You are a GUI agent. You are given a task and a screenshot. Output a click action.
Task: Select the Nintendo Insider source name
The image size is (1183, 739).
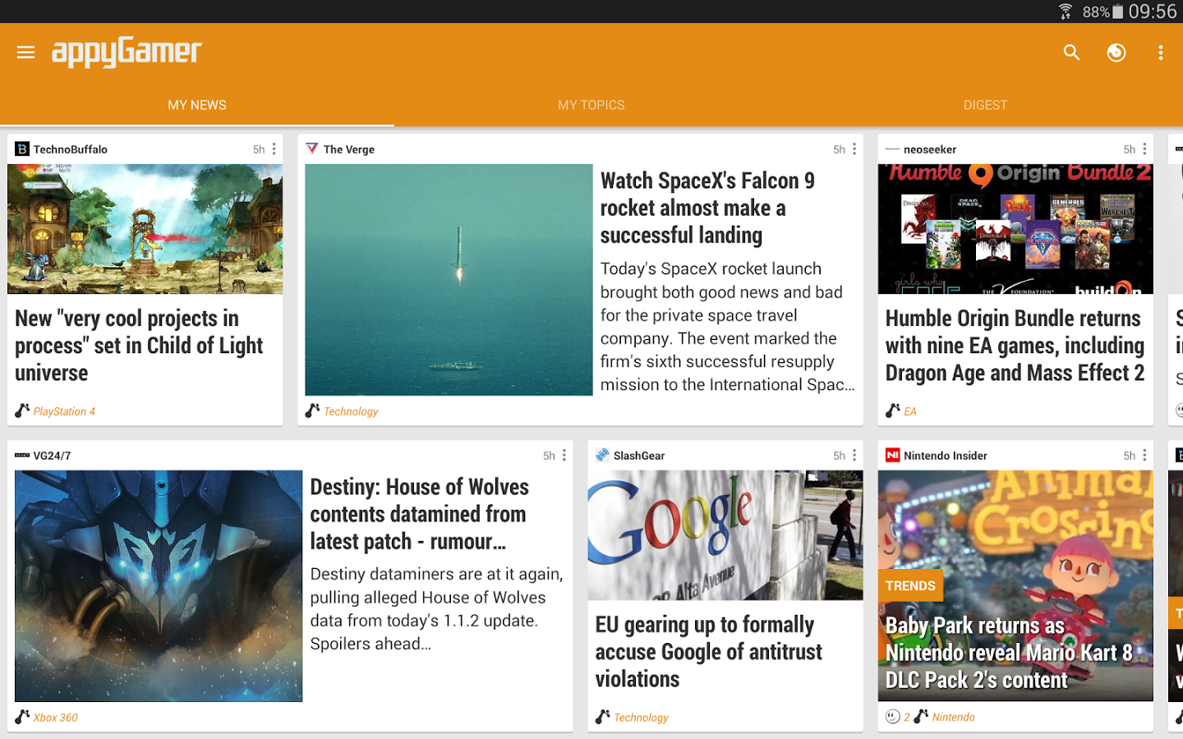coord(946,456)
